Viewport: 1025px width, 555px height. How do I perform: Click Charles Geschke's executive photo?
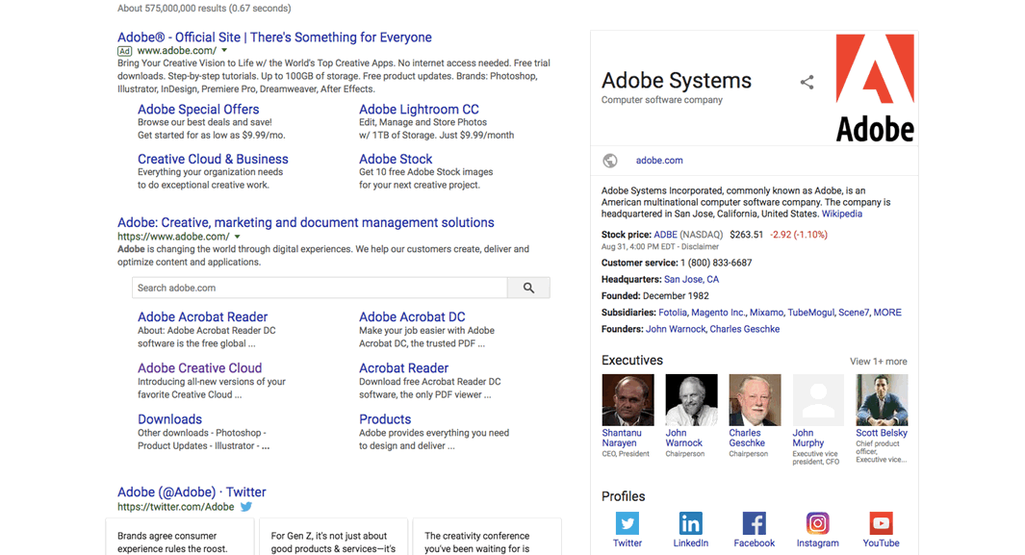[x=755, y=399]
